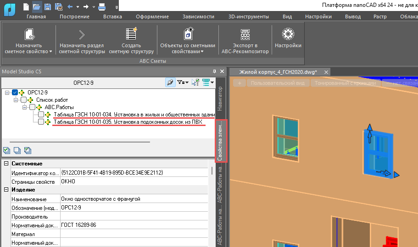Open the Оформление ribbon tab
The image size is (418, 247).
pyautogui.click(x=152, y=16)
